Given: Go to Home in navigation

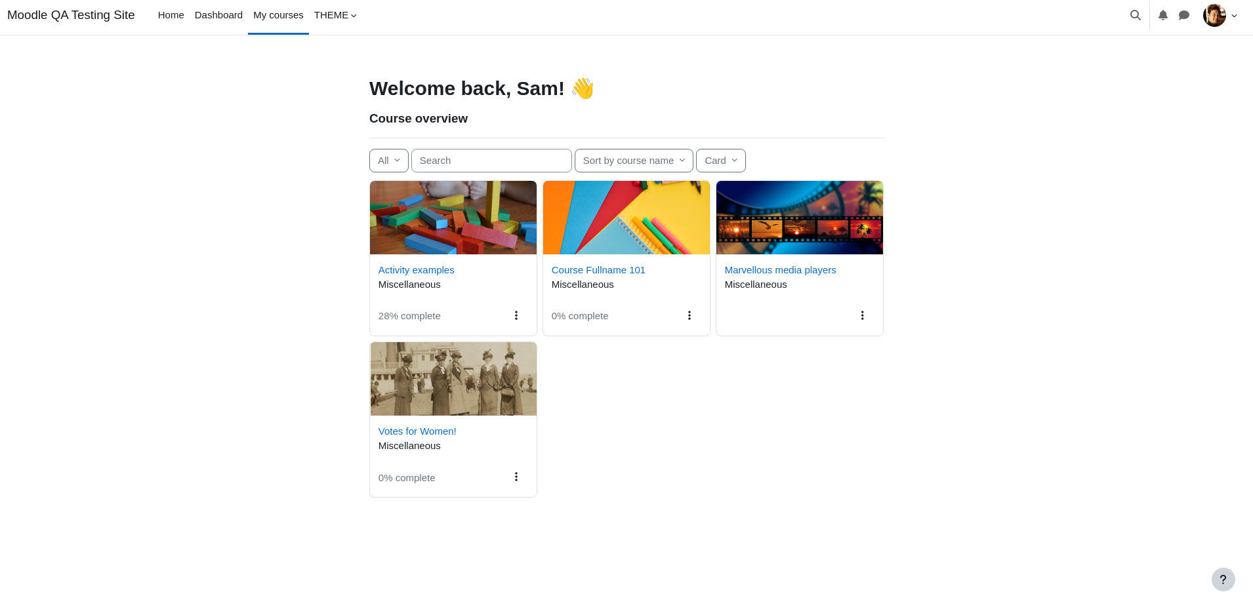Looking at the screenshot, I should (x=171, y=15).
